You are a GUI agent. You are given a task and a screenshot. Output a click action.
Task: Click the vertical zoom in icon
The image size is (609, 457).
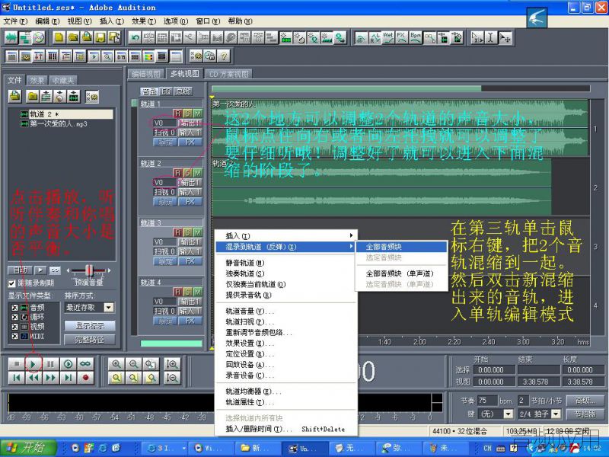(172, 364)
